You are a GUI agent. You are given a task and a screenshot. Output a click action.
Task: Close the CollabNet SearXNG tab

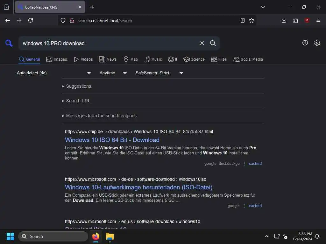coord(80,7)
